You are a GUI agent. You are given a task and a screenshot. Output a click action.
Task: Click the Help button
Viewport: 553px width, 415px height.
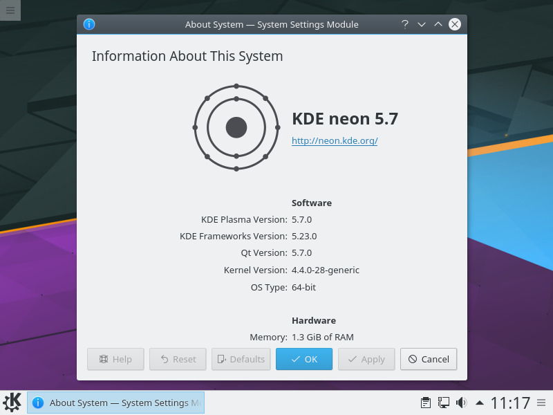point(115,359)
